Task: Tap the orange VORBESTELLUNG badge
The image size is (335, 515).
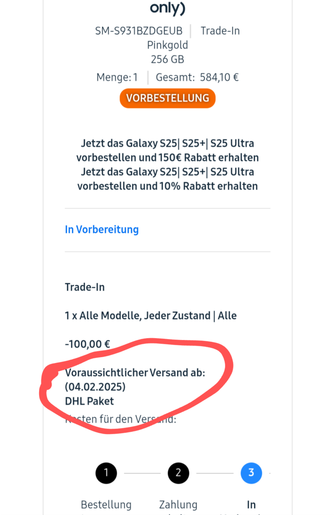Action: point(167,98)
